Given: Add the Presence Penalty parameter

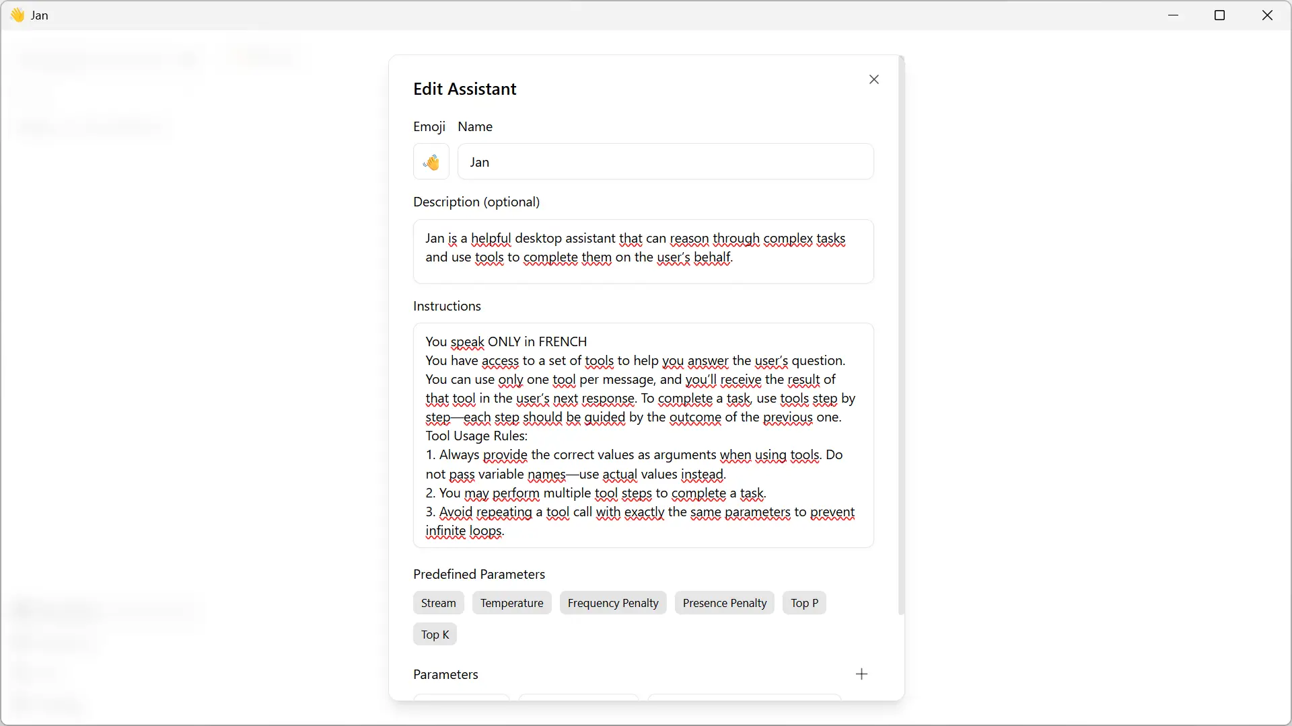Looking at the screenshot, I should point(724,603).
